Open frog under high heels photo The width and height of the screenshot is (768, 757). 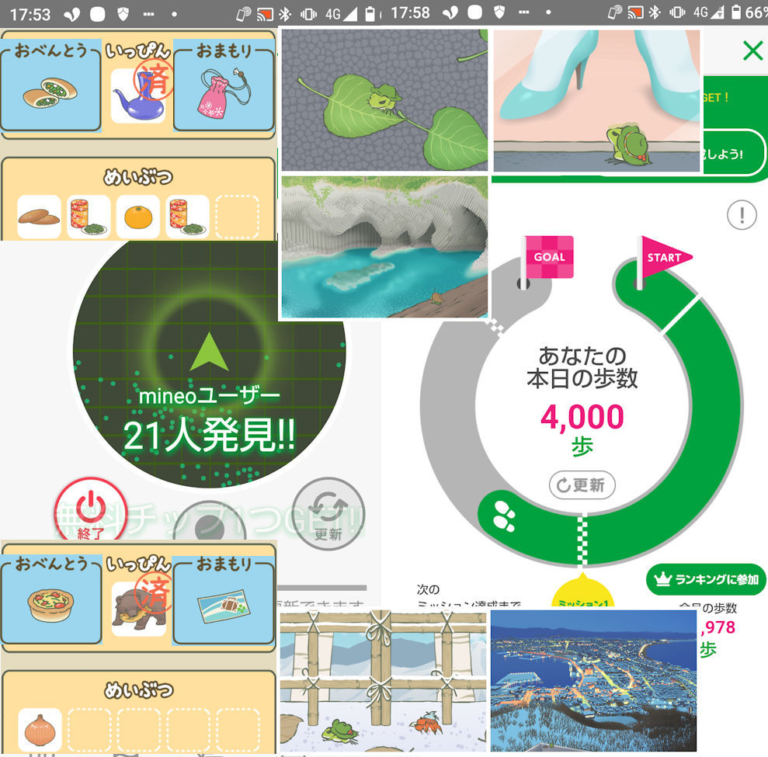point(596,101)
